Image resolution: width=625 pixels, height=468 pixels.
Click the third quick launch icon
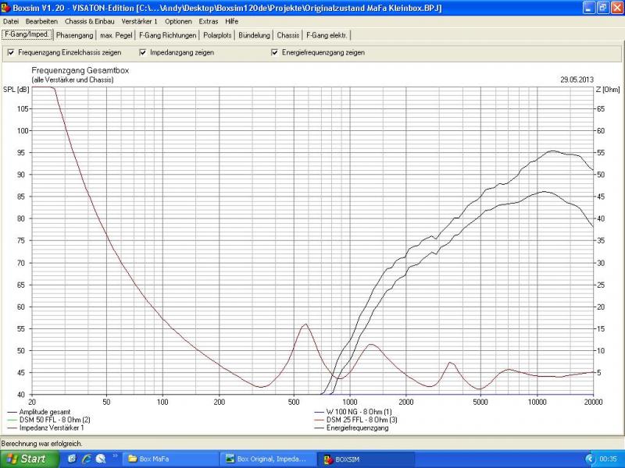(101, 459)
